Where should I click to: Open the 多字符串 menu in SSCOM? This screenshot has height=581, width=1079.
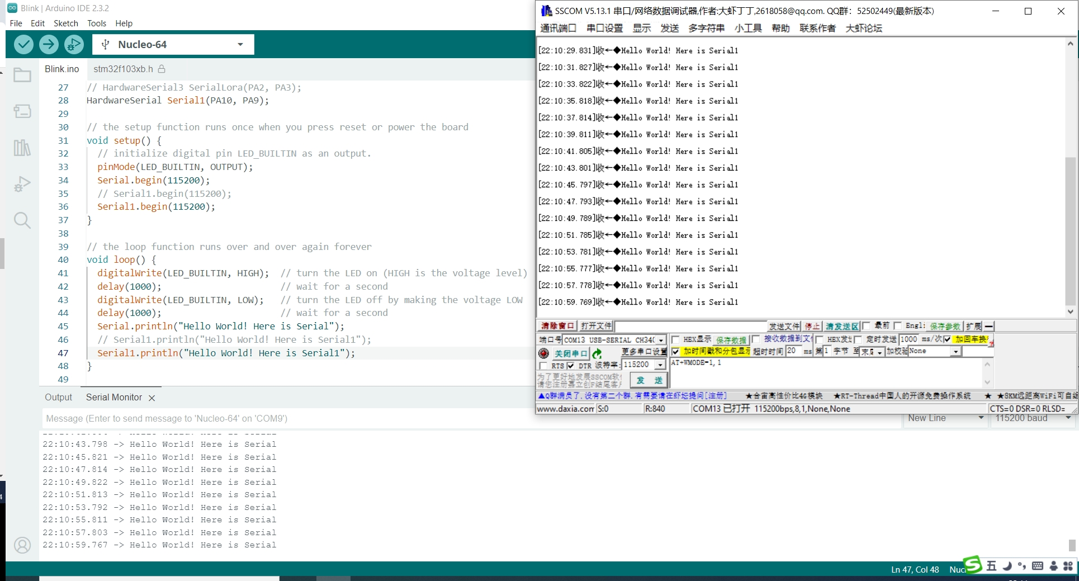pos(706,28)
